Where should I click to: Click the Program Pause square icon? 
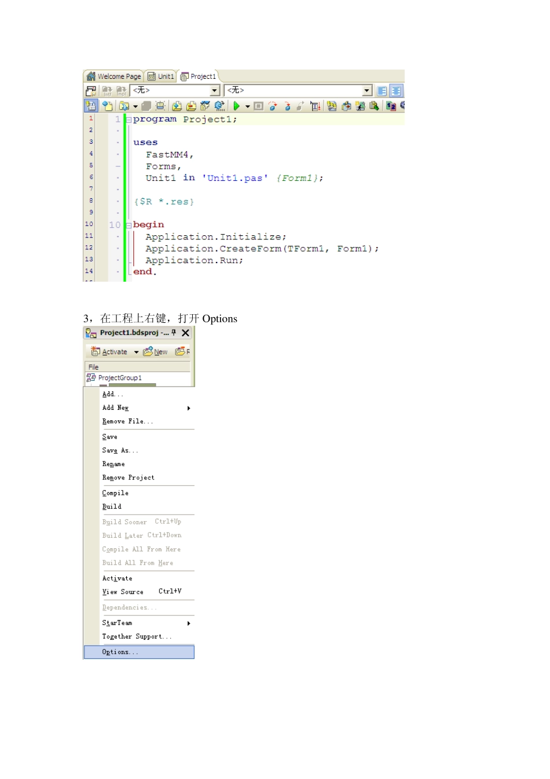pos(258,106)
